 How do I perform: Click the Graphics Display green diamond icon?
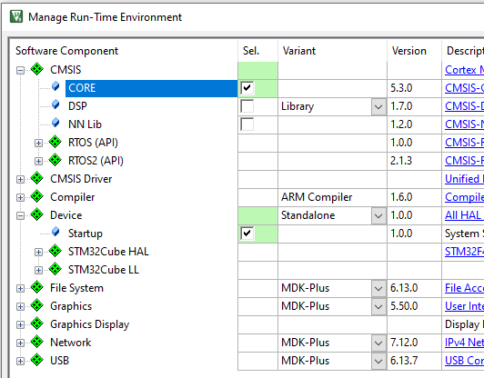[x=37, y=323]
